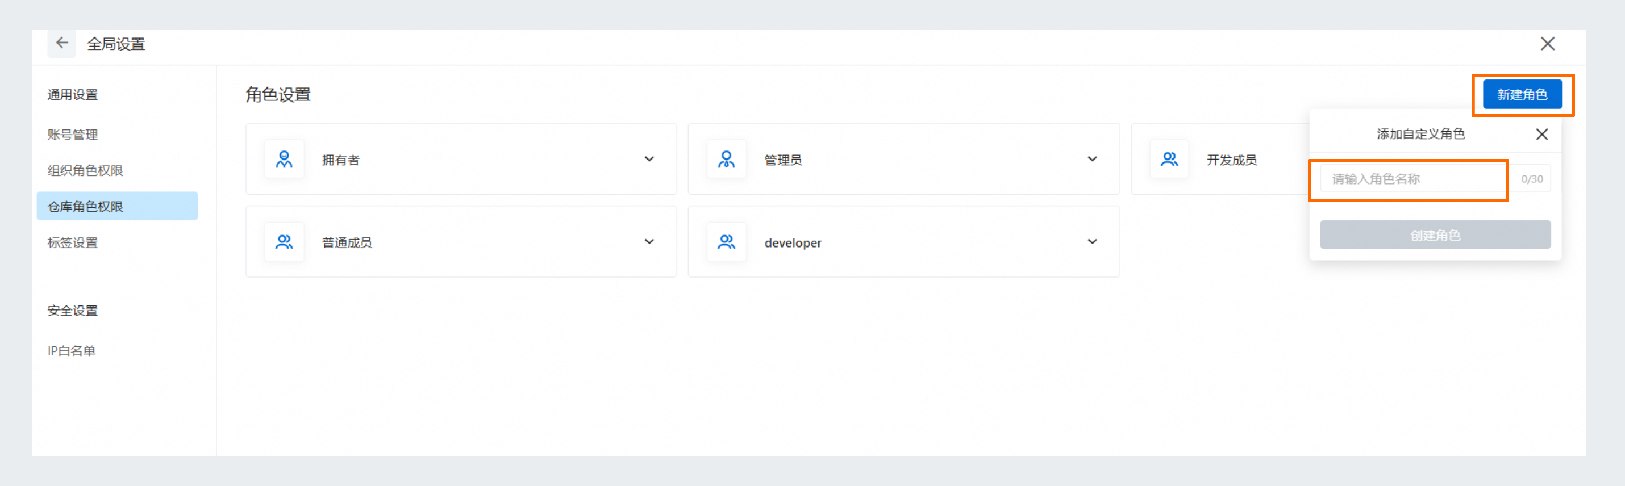Click the 管理员 role name
This screenshot has width=1625, height=486.
[x=784, y=160]
